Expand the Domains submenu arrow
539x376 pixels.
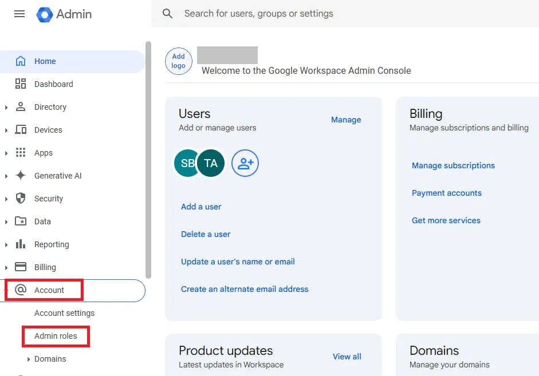point(29,359)
